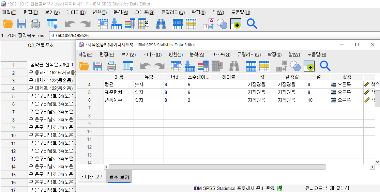The height and width of the screenshot is (192, 380).
Task: Click columns value 10 in 변동계수 row
Action: [318, 100]
